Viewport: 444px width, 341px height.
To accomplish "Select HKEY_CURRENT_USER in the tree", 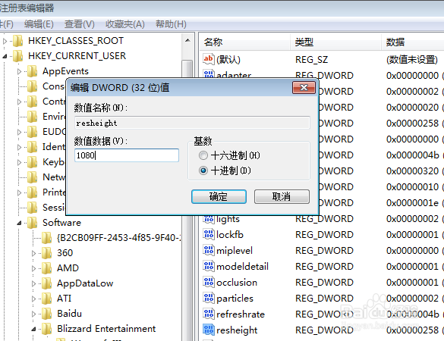I will (x=77, y=56).
